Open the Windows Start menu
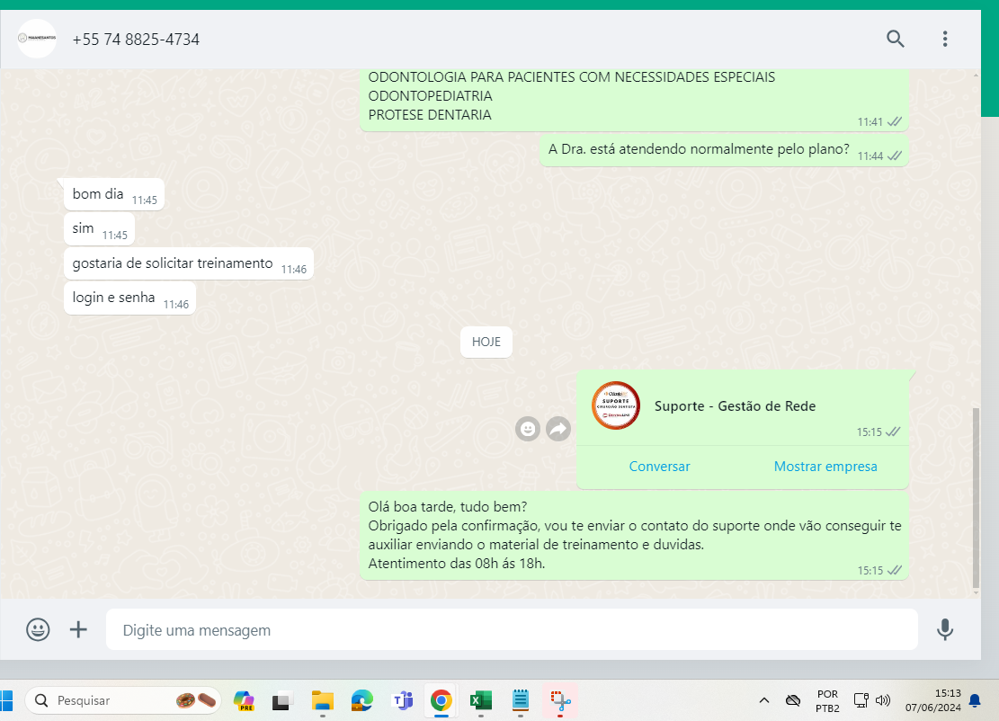The height and width of the screenshot is (721, 999). 6,700
